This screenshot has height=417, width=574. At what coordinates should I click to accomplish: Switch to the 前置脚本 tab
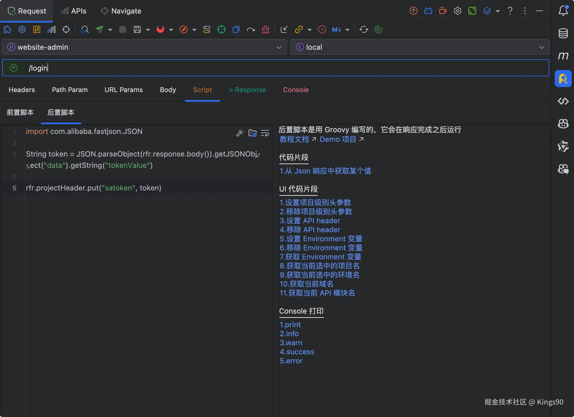click(20, 112)
